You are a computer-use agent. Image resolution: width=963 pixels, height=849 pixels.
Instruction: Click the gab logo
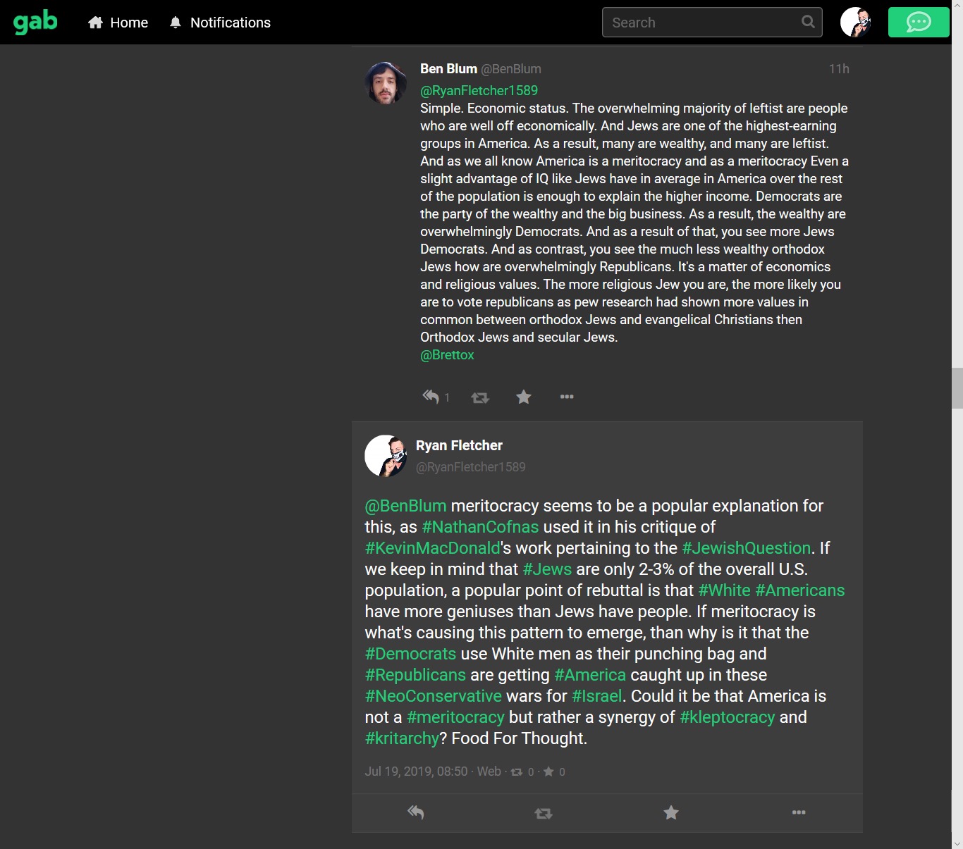35,22
